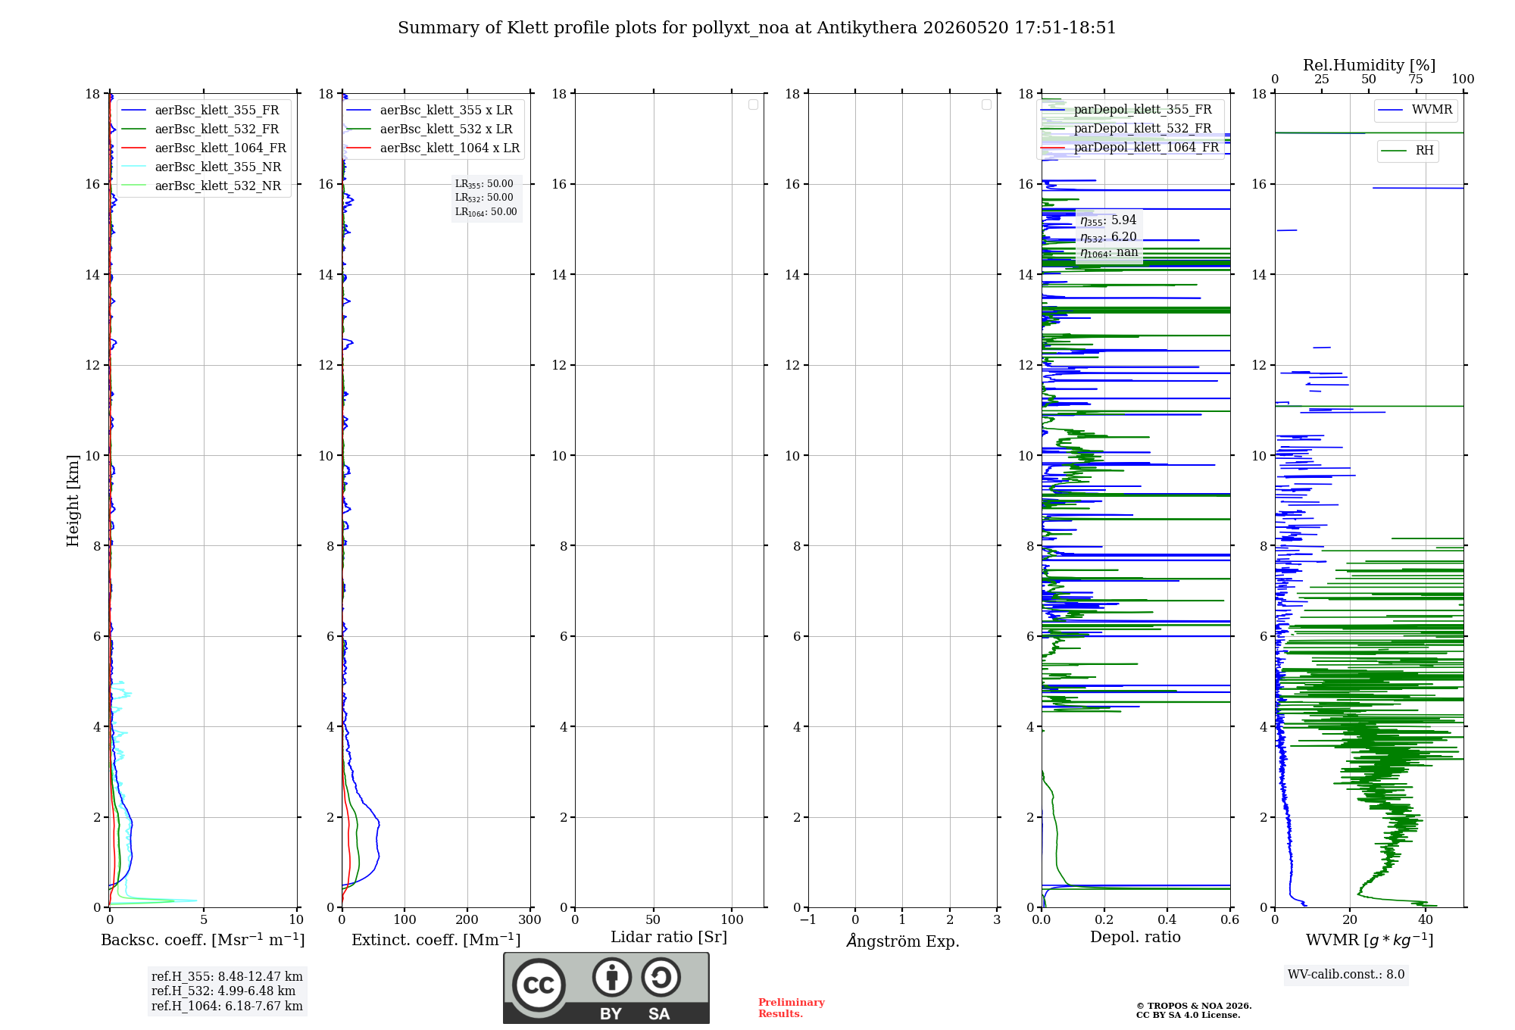Click the Height [km] y-axis label

73,501
